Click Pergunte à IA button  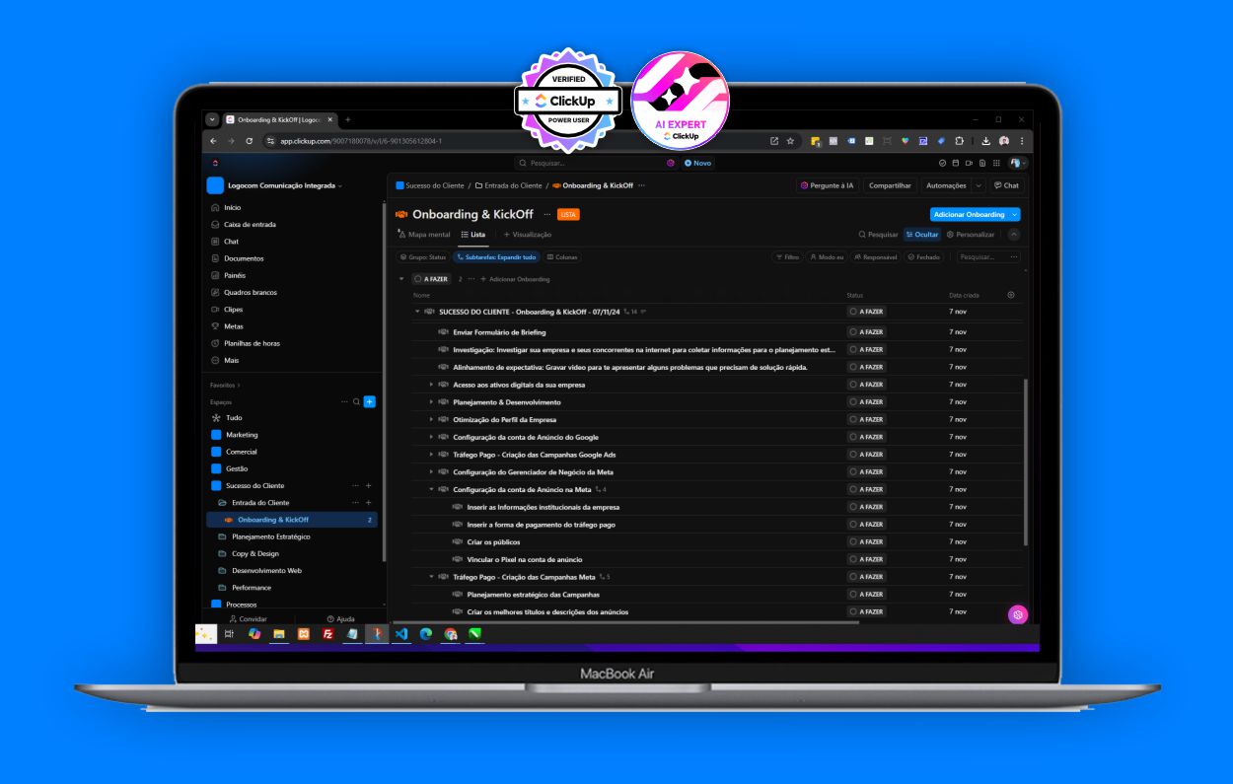tap(827, 185)
